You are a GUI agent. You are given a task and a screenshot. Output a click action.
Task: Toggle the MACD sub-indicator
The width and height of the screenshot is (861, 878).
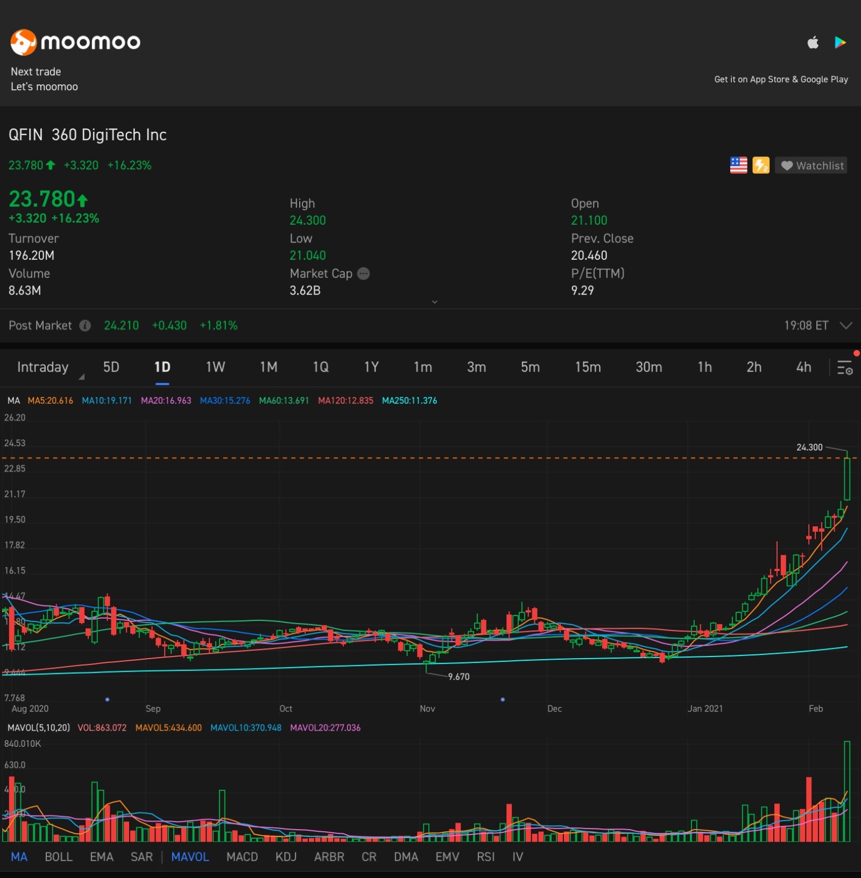pos(242,856)
